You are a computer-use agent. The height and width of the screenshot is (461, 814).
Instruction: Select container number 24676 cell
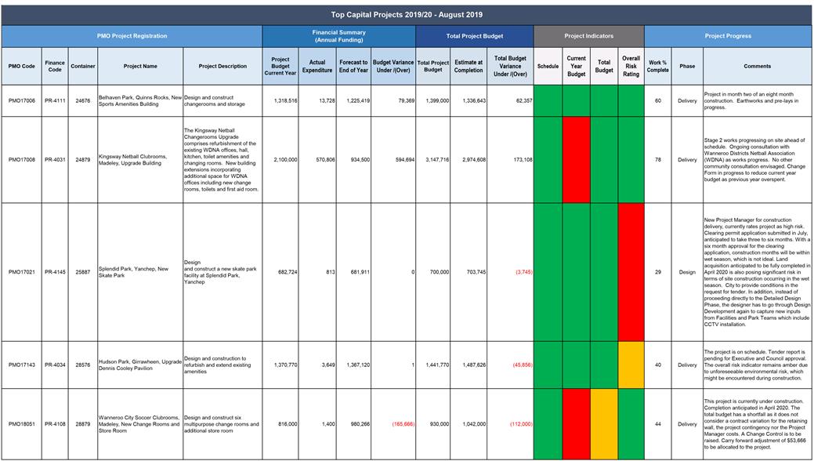tap(83, 101)
